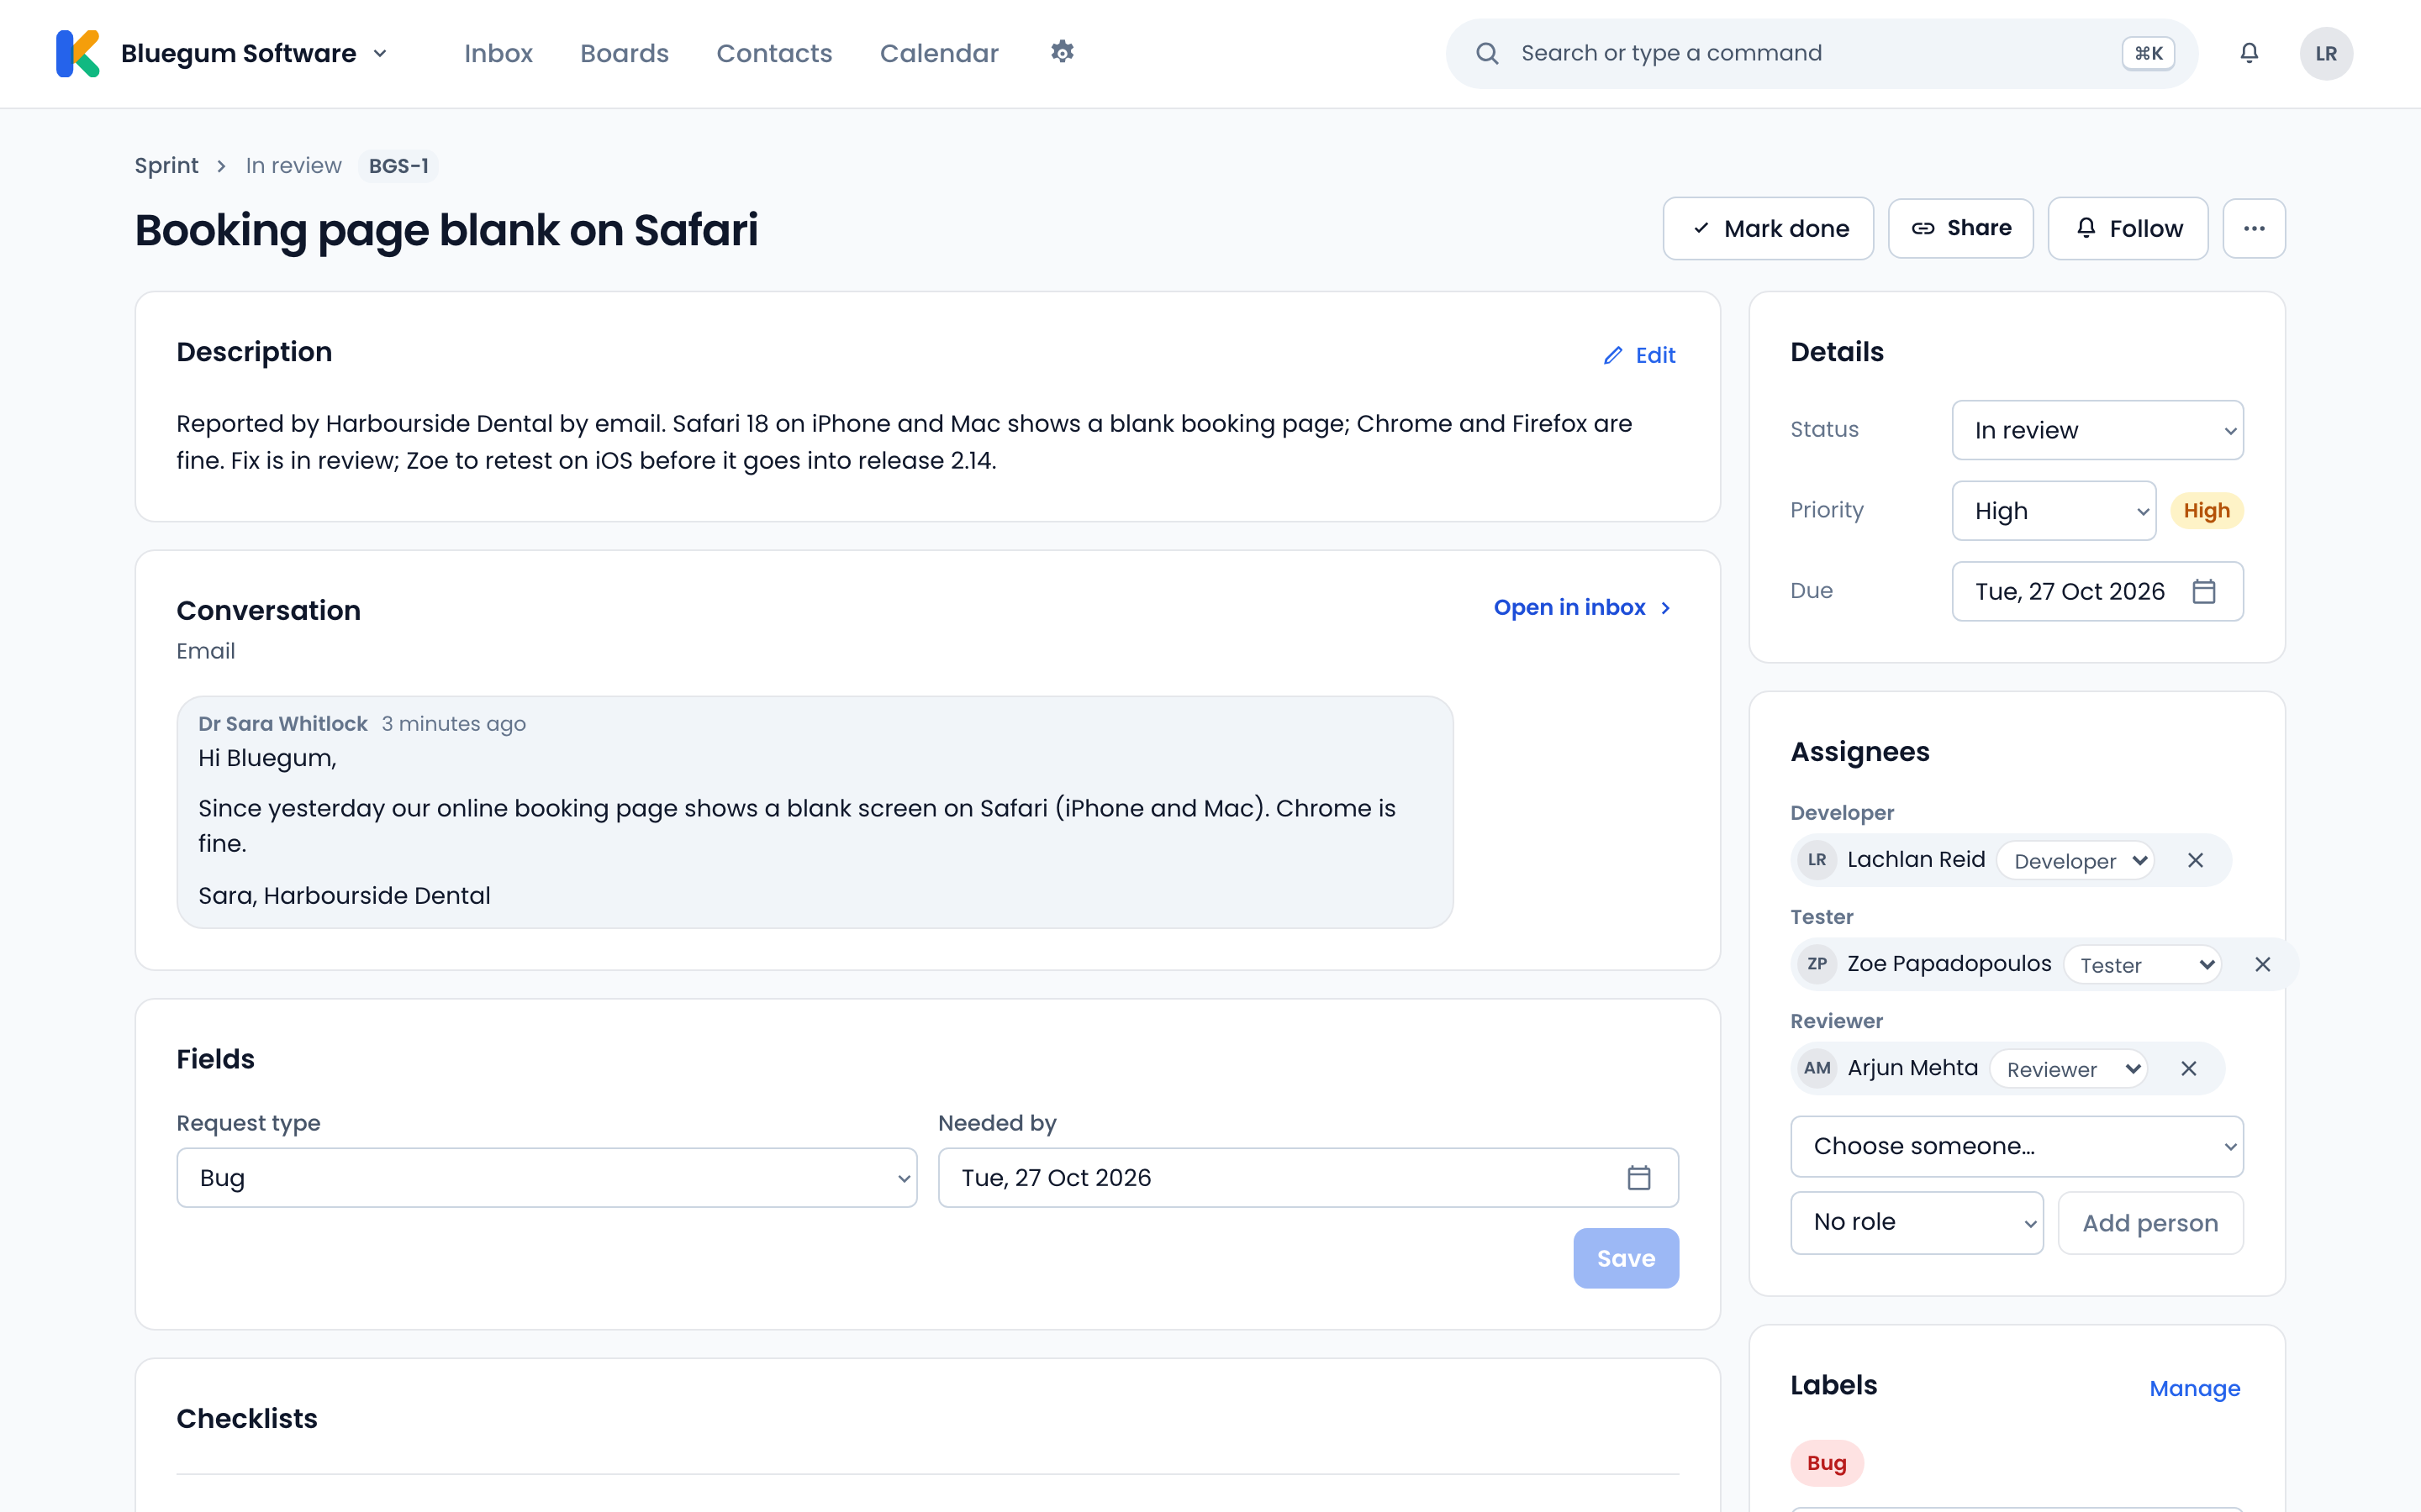The width and height of the screenshot is (2421, 1512).
Task: Open the LR user avatar menu
Action: (x=2326, y=53)
